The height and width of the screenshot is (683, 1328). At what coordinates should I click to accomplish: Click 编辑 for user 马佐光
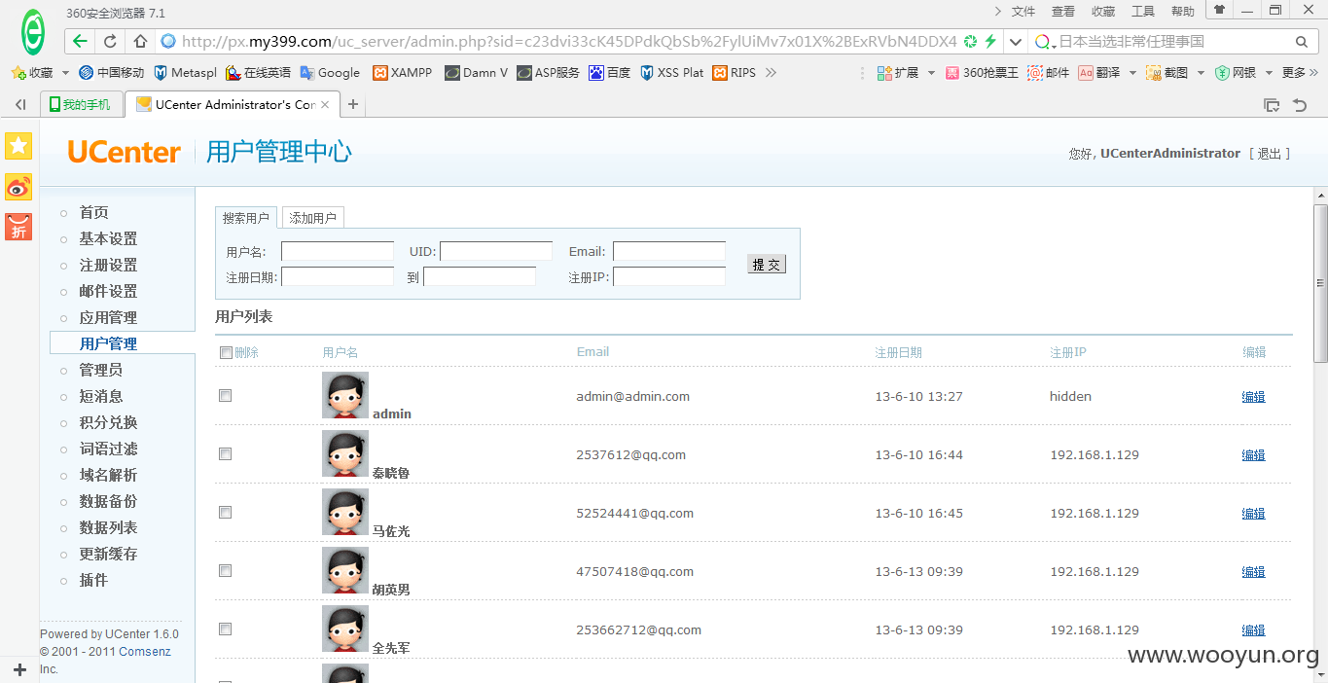pos(1253,513)
